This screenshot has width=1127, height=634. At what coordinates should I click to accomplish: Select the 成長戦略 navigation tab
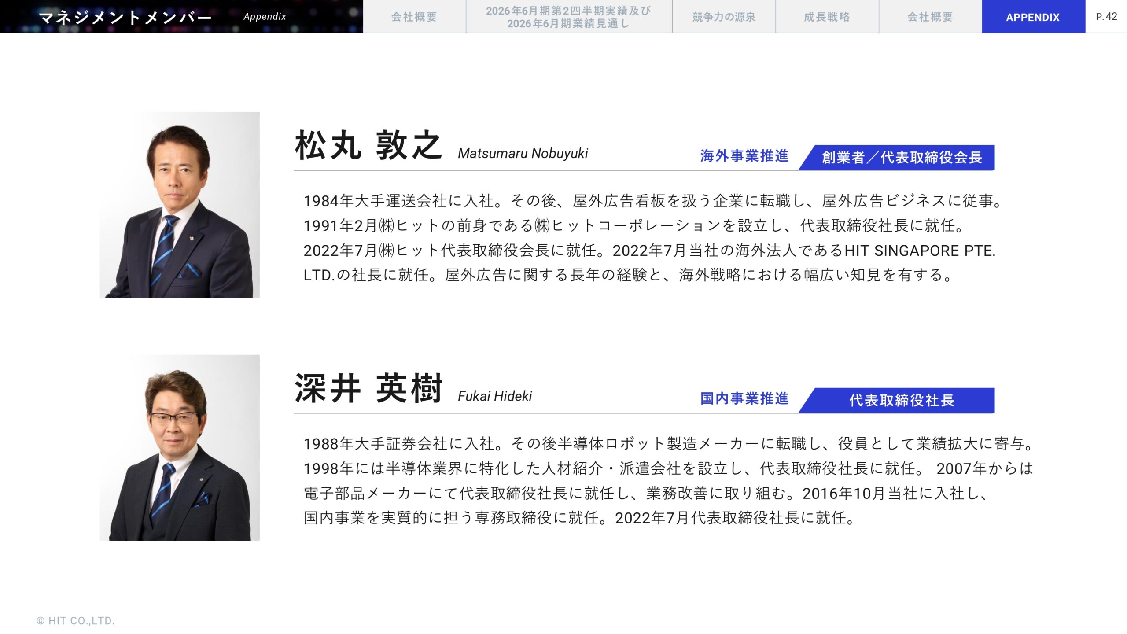point(827,17)
